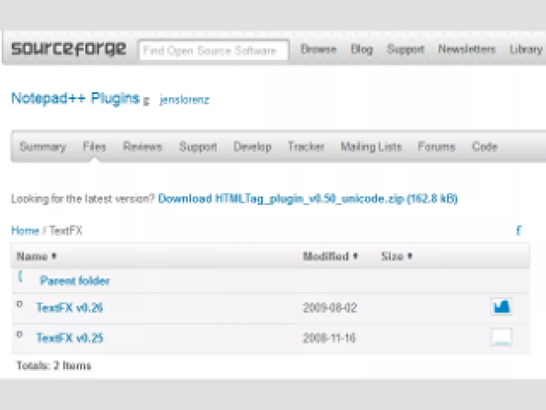Switch to the Summary tab
Image resolution: width=546 pixels, height=410 pixels.
coord(43,147)
